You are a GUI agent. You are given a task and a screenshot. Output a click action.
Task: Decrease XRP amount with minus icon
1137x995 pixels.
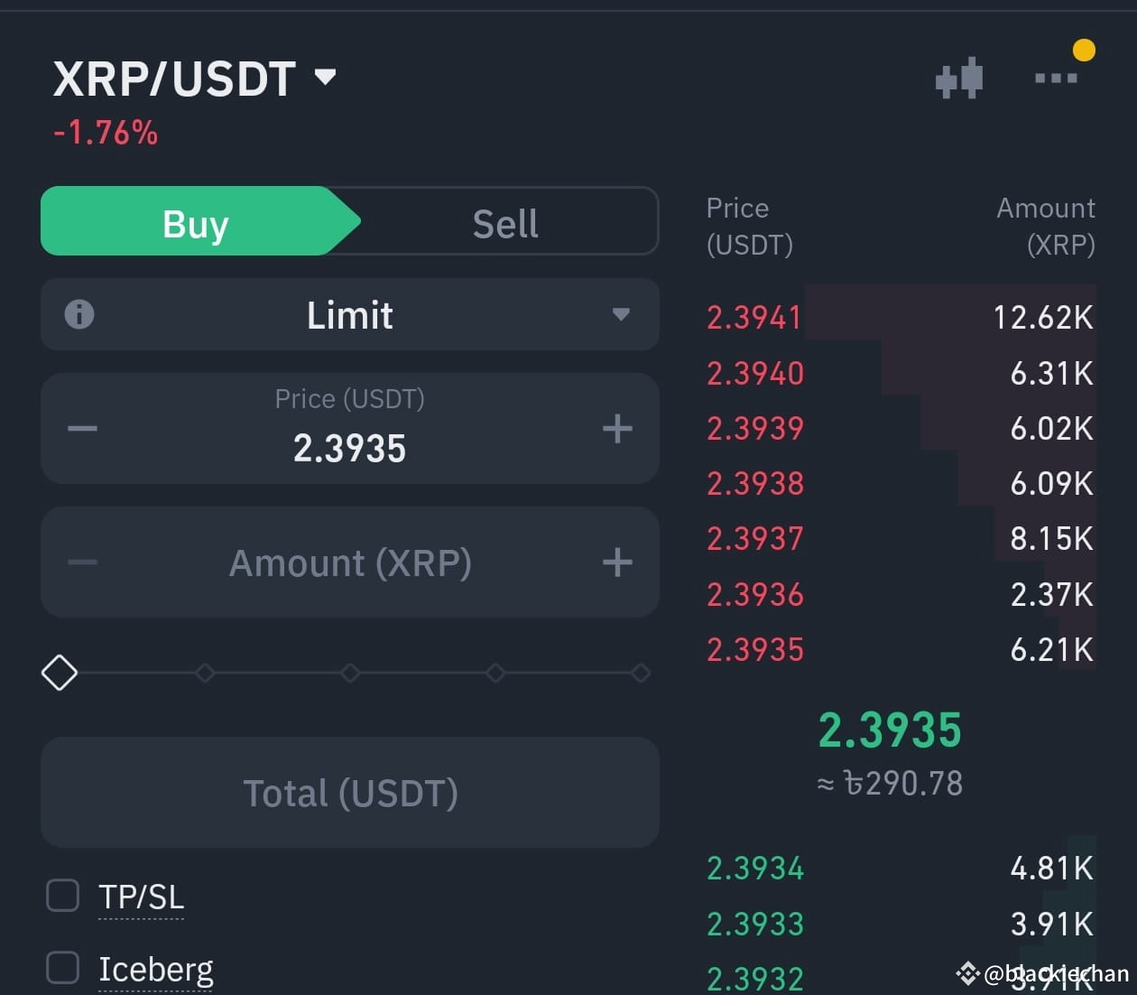(x=82, y=563)
